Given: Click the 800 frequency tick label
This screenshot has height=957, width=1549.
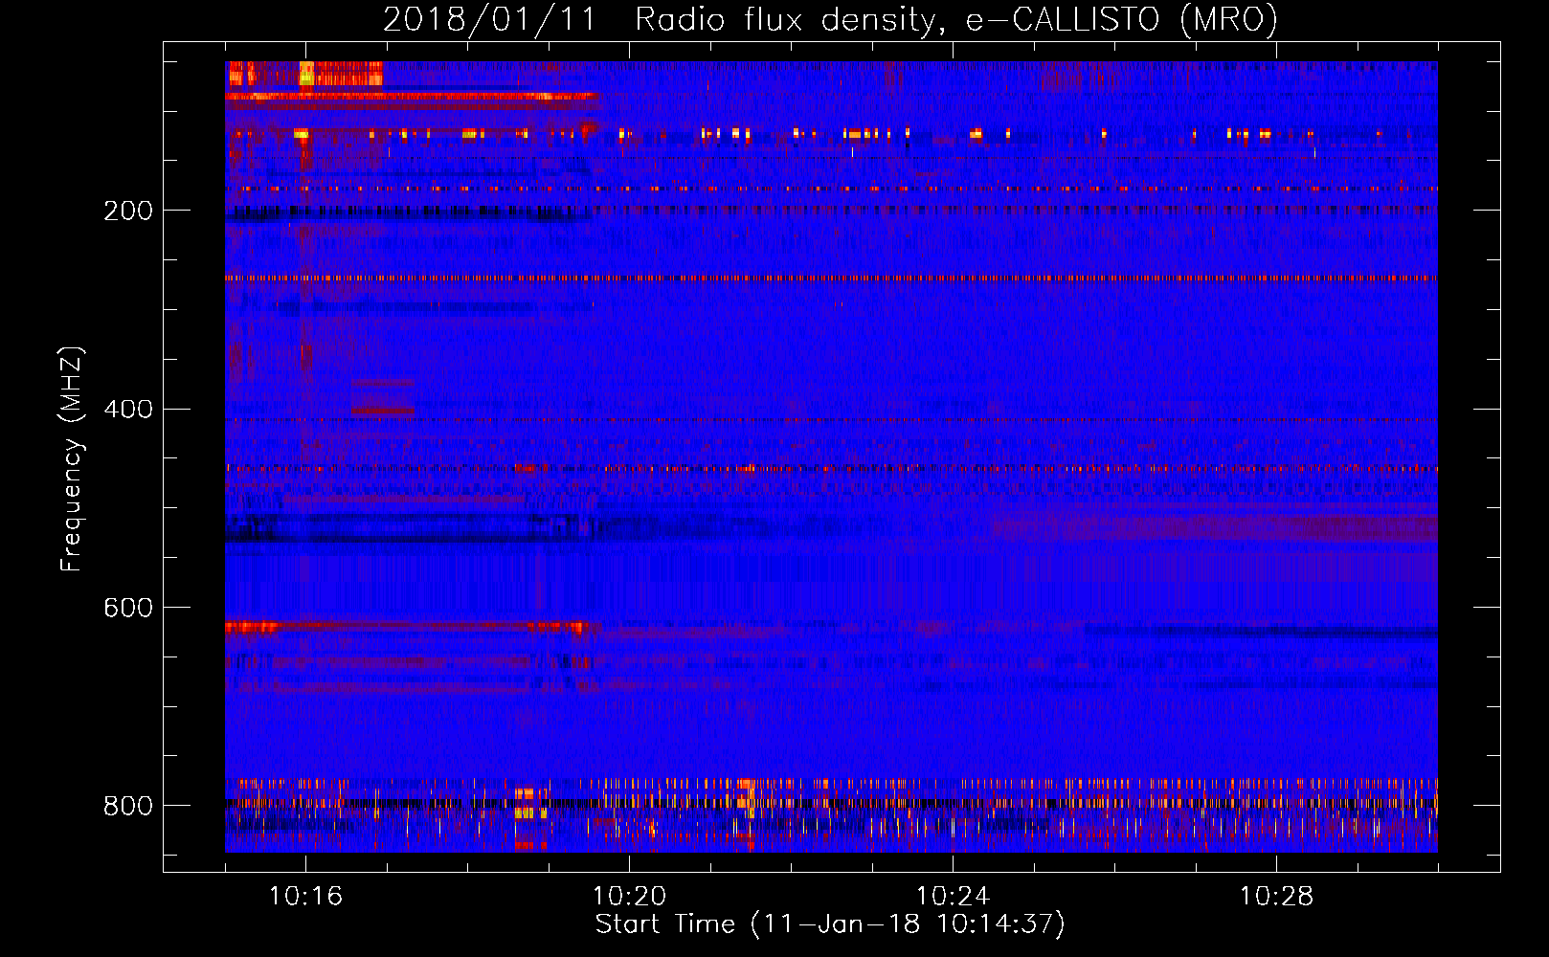Looking at the screenshot, I should tap(128, 806).
